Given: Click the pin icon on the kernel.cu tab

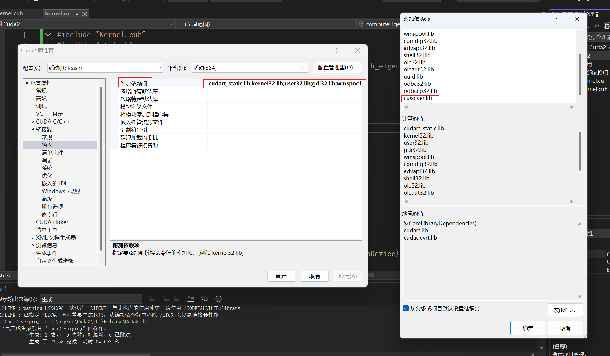Looking at the screenshot, I should (x=76, y=14).
